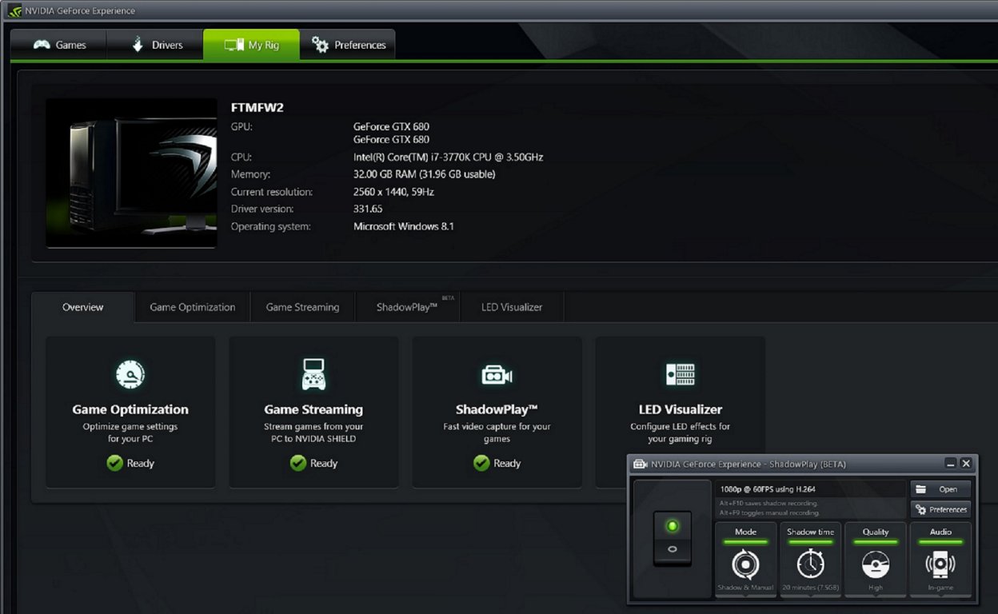Minimize the ShadowPlay window
This screenshot has height=614, width=998.
pos(950,464)
